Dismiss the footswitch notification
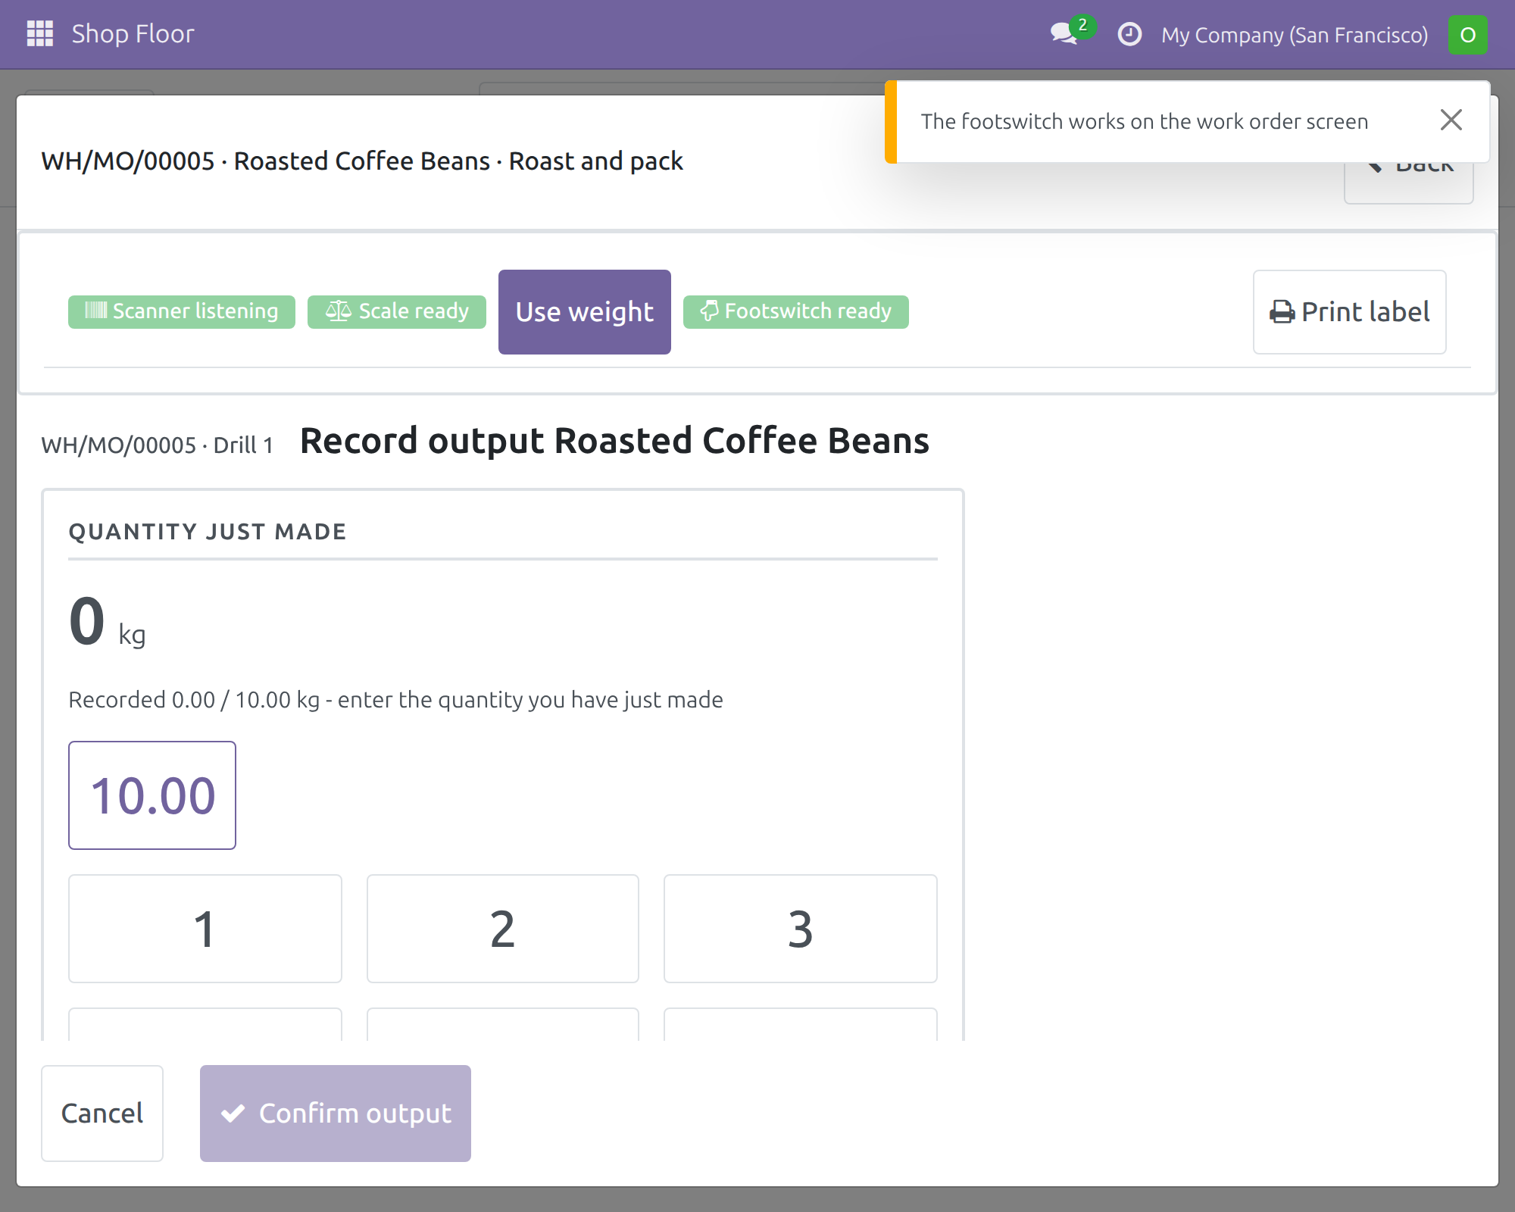The width and height of the screenshot is (1515, 1212). [x=1451, y=120]
